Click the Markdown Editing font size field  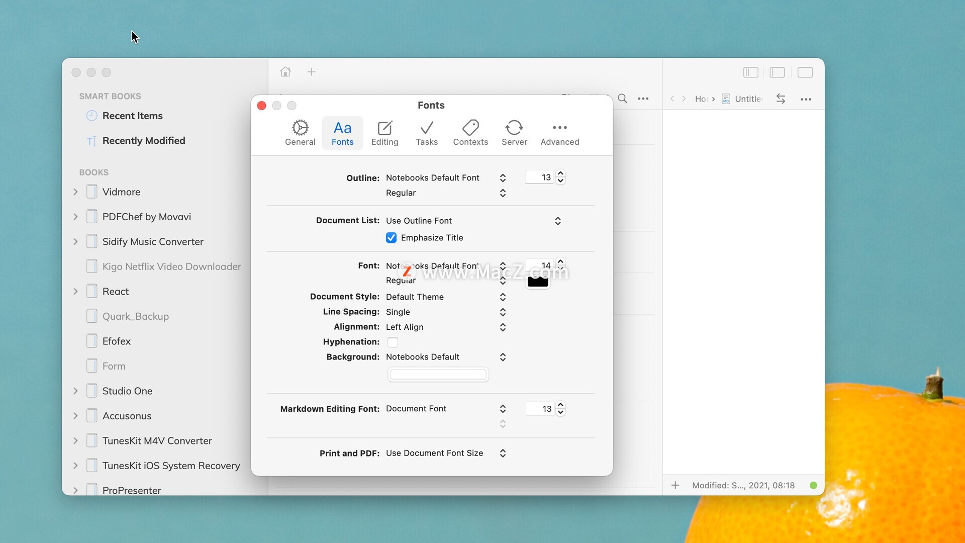point(540,409)
